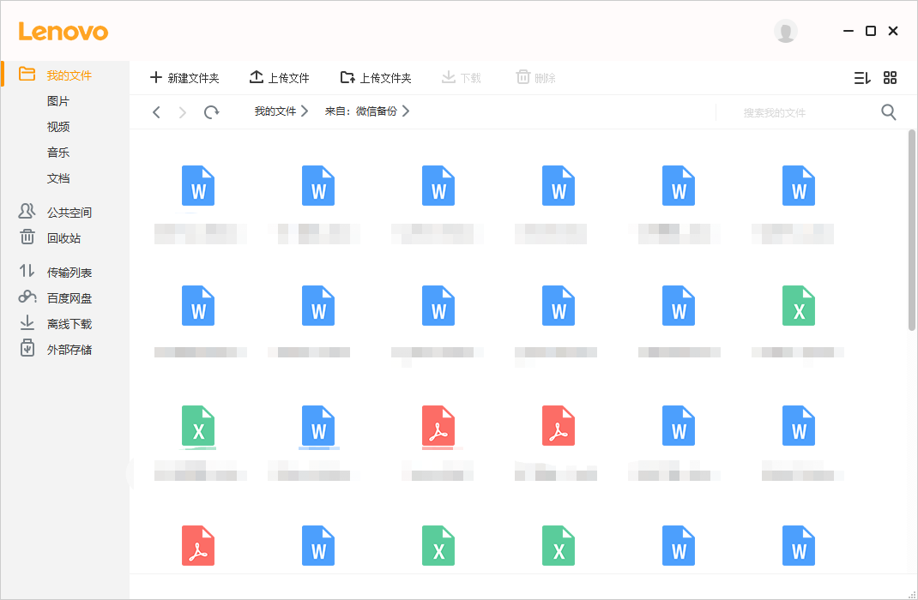Screen dimensions: 918x600
Task: Open the sort order icon
Action: pos(862,78)
